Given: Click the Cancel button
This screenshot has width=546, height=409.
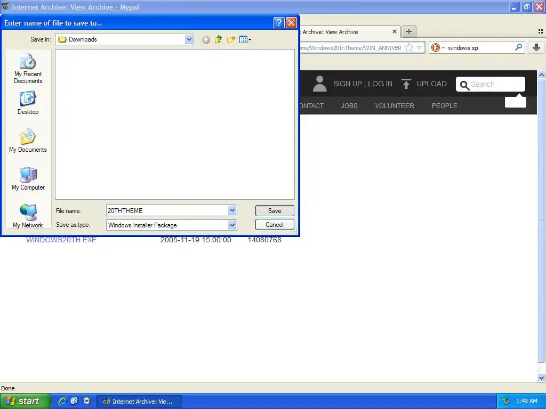Looking at the screenshot, I should point(275,225).
